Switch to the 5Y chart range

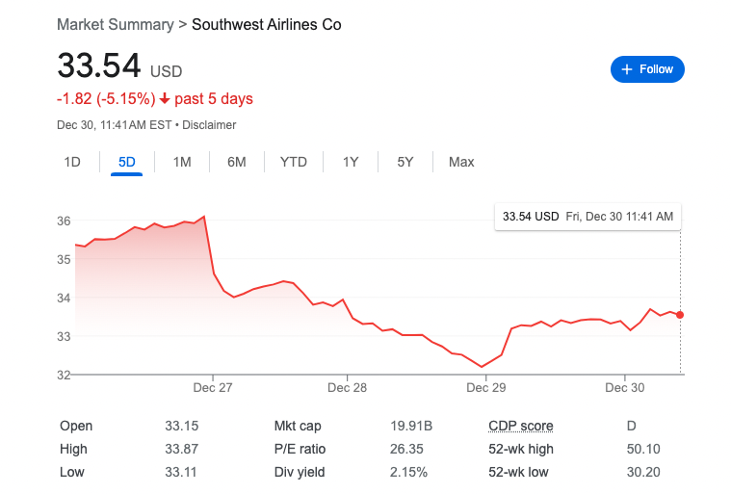coord(405,162)
